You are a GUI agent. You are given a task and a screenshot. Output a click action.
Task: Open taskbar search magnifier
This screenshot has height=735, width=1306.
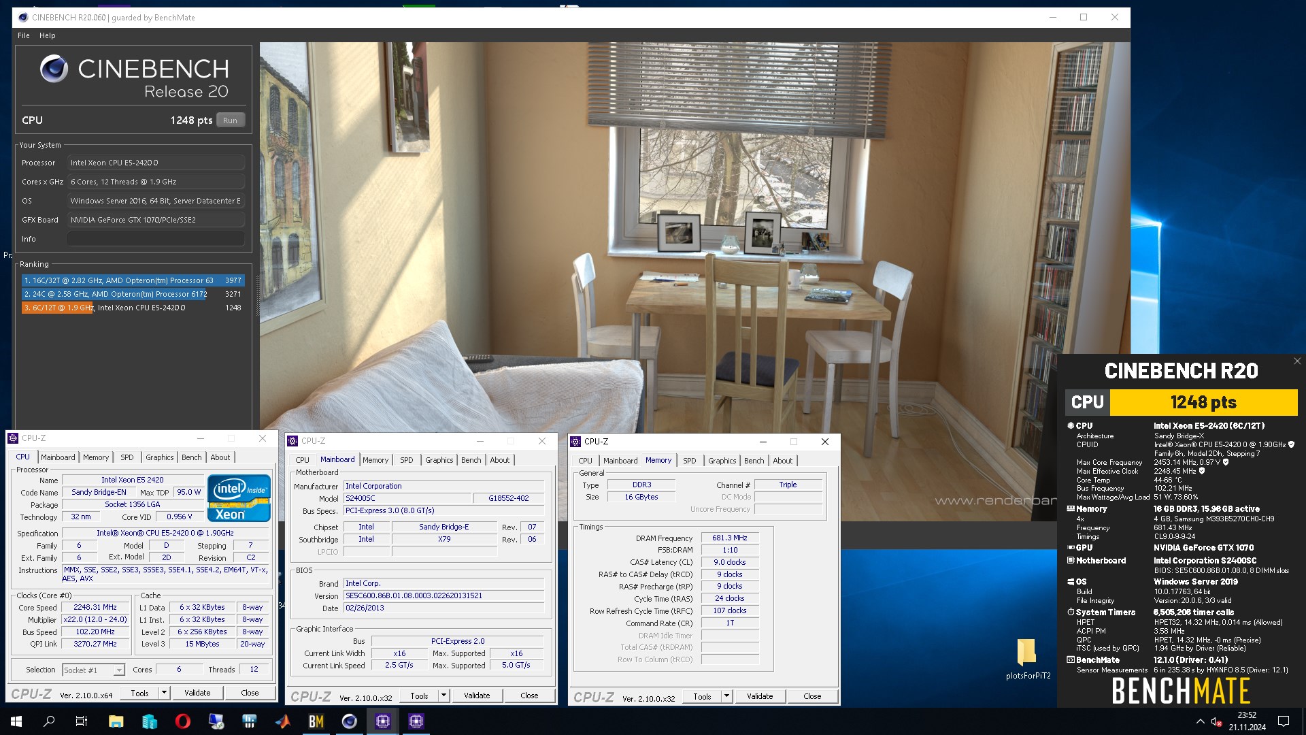click(x=49, y=721)
